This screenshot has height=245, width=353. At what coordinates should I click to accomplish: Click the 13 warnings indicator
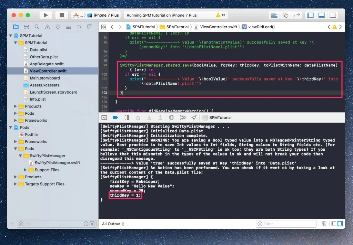click(x=220, y=15)
